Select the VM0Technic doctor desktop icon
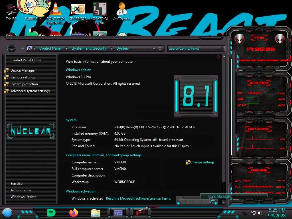 122,11
